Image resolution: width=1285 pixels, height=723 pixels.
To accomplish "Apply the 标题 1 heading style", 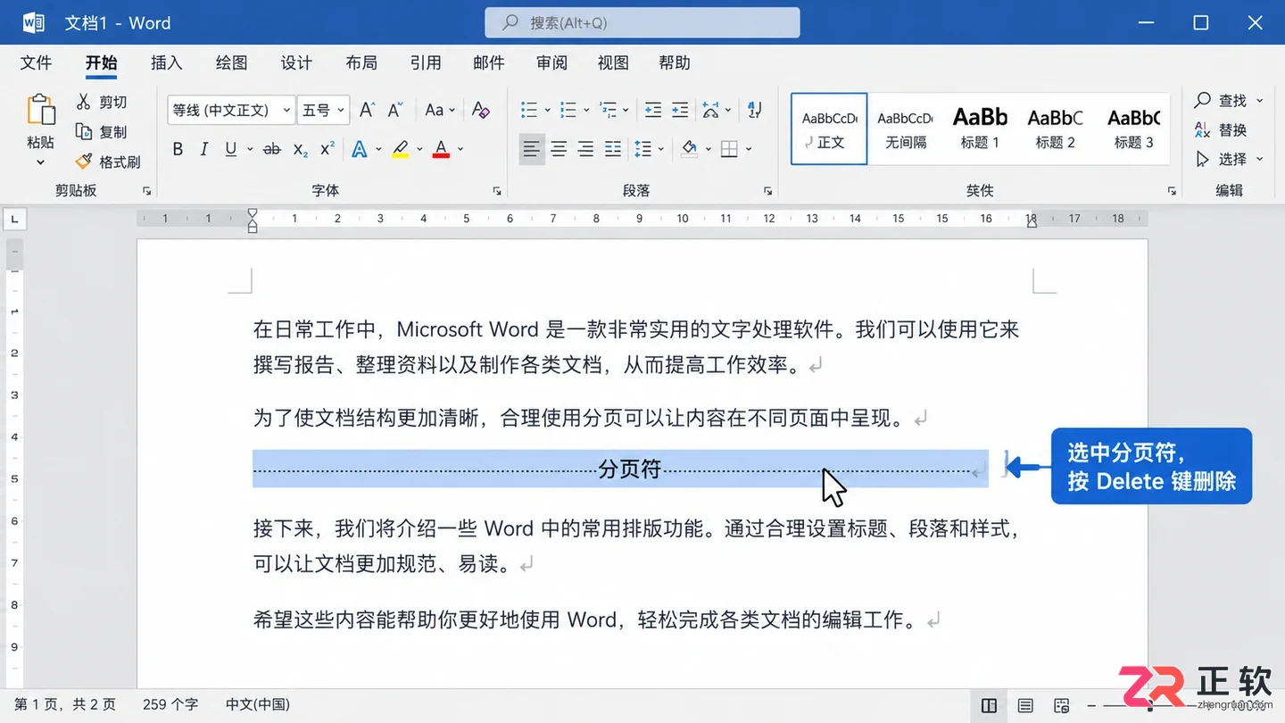I will click(980, 129).
